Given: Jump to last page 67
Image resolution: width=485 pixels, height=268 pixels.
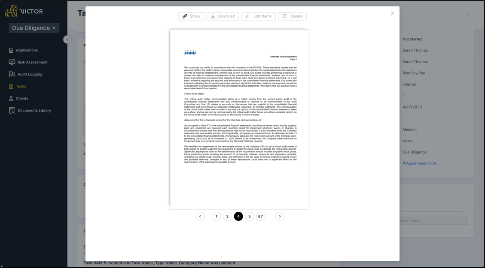Looking at the screenshot, I should click(x=261, y=217).
